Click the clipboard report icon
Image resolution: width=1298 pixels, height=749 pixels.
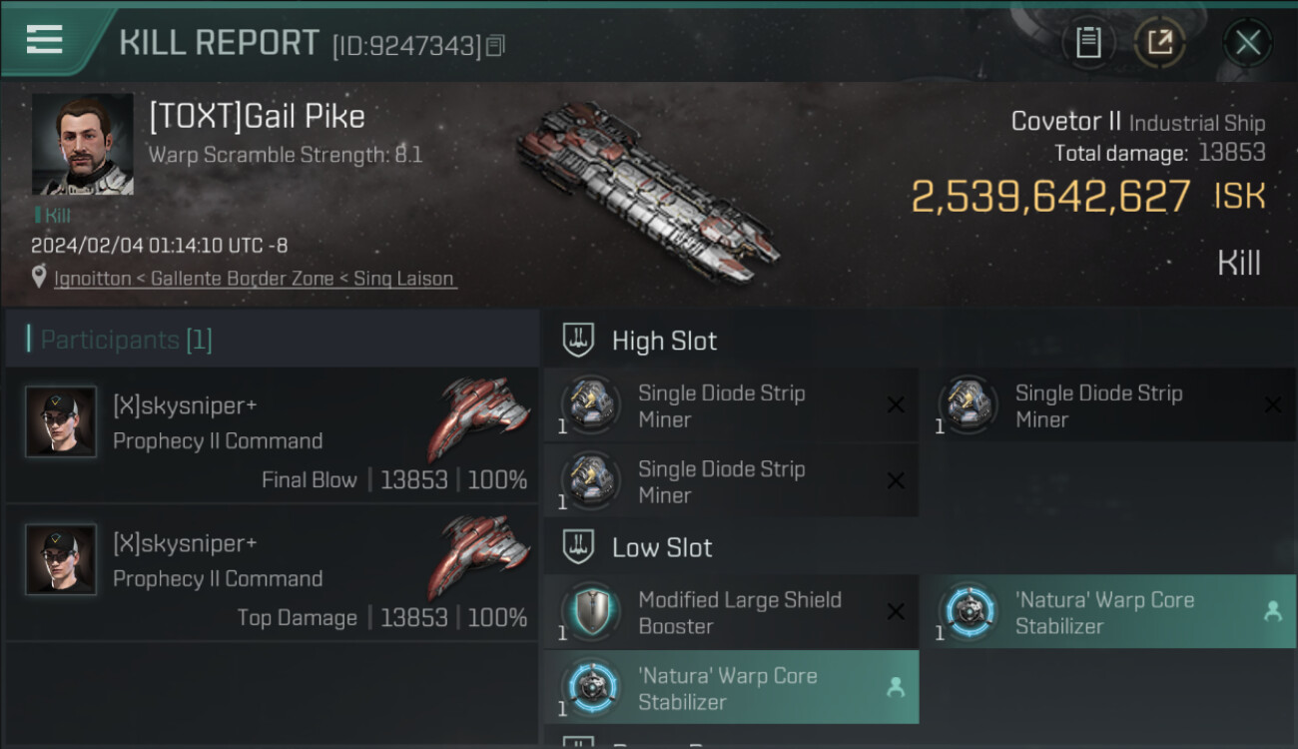(x=1088, y=42)
